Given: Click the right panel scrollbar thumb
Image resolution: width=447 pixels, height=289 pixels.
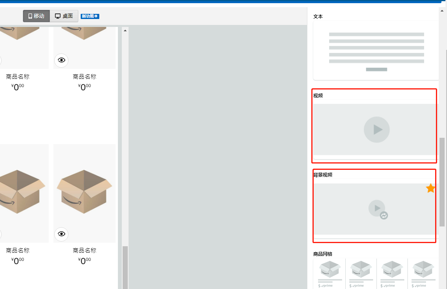Looking at the screenshot, I should [442, 182].
